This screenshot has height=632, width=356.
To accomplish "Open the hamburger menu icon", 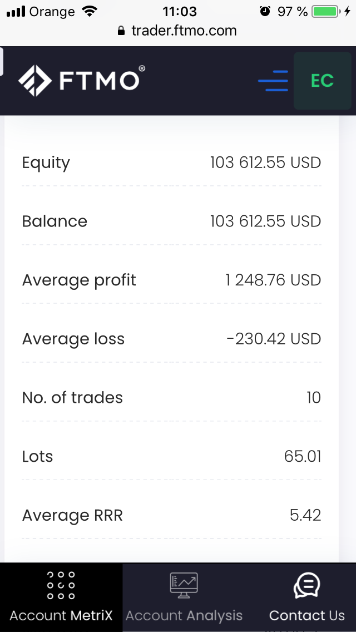I will (273, 81).
